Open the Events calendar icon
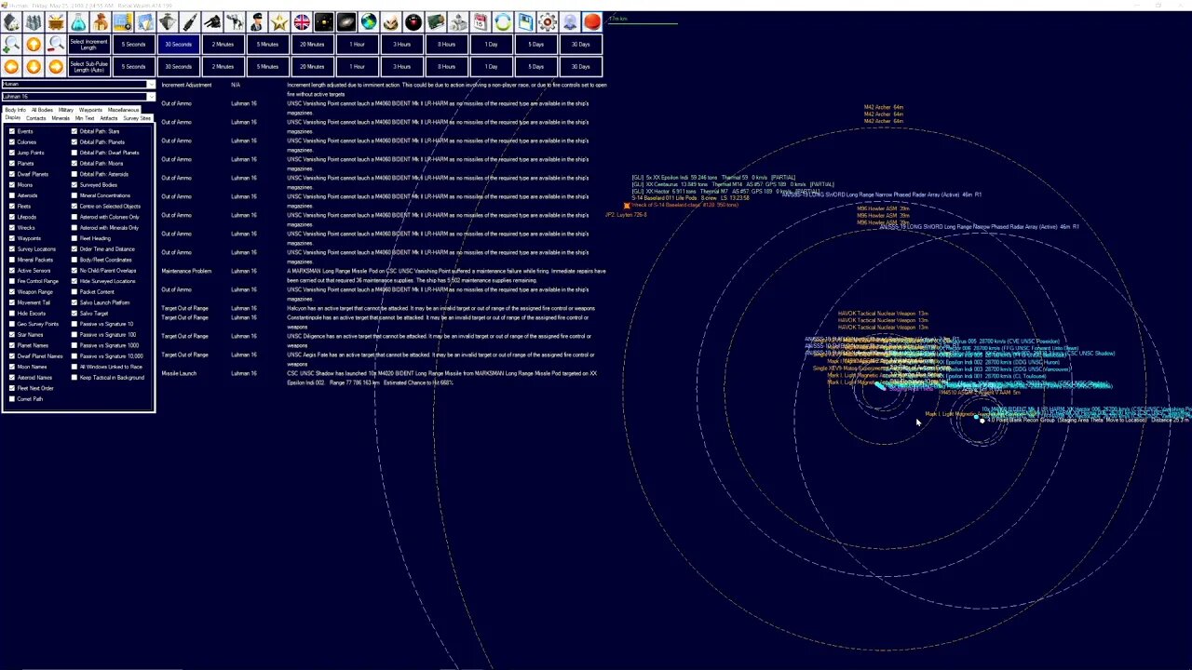Viewport: 1192px width, 670px height. (481, 21)
